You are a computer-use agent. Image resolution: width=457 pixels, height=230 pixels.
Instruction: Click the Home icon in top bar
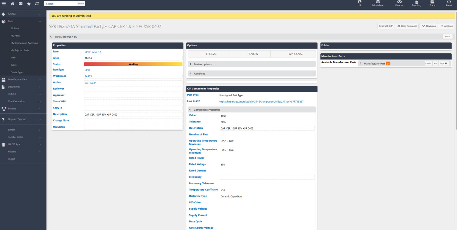pyautogui.click(x=12, y=4)
